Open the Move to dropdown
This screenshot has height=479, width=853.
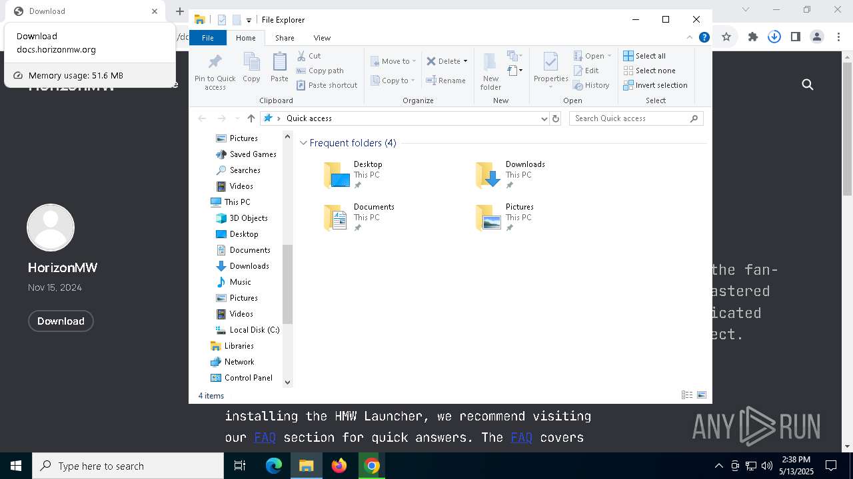(394, 61)
